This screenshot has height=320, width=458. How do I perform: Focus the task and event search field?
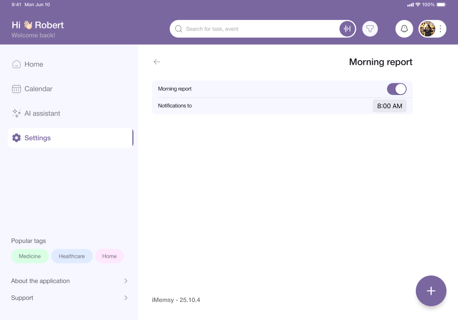(257, 29)
